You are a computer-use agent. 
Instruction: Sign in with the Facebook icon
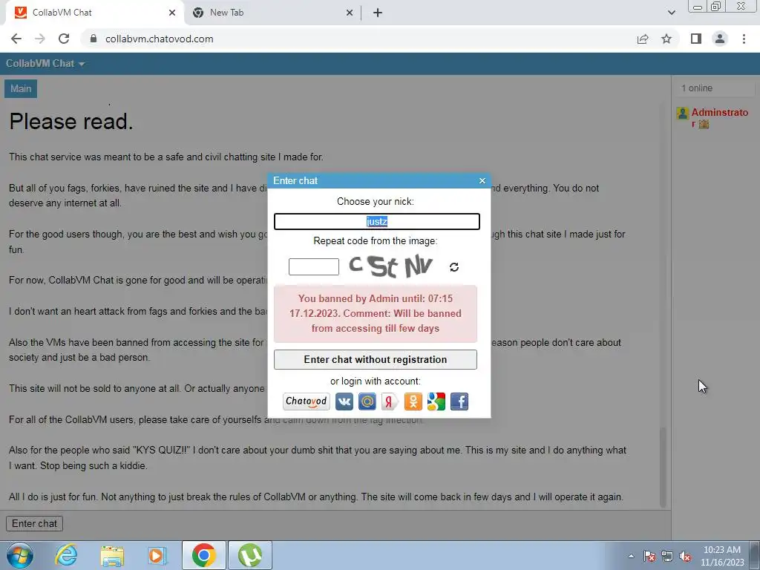click(x=459, y=402)
